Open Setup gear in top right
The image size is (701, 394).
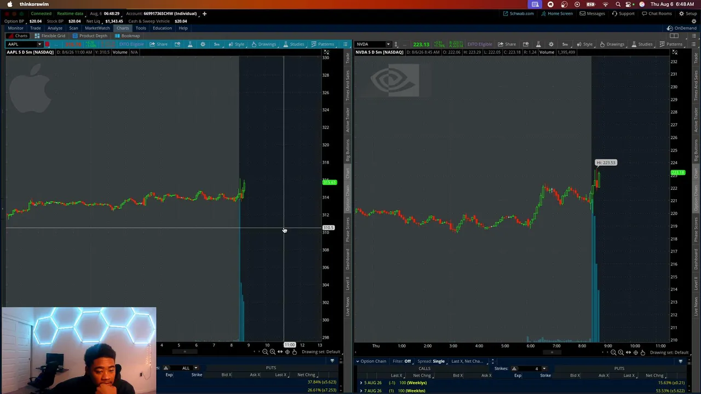coord(688,13)
